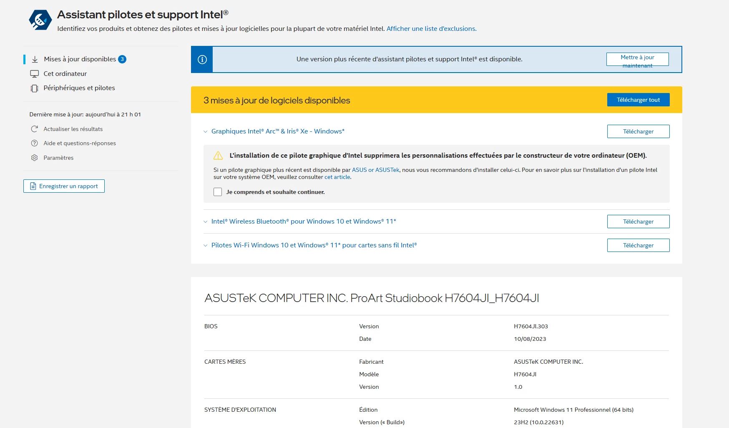Click the SYSTÈME D'EXPLOITATION label

point(240,410)
